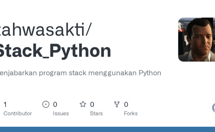
Task: Click the owner name ending in 'ahwasakti/'
Action: point(46,29)
